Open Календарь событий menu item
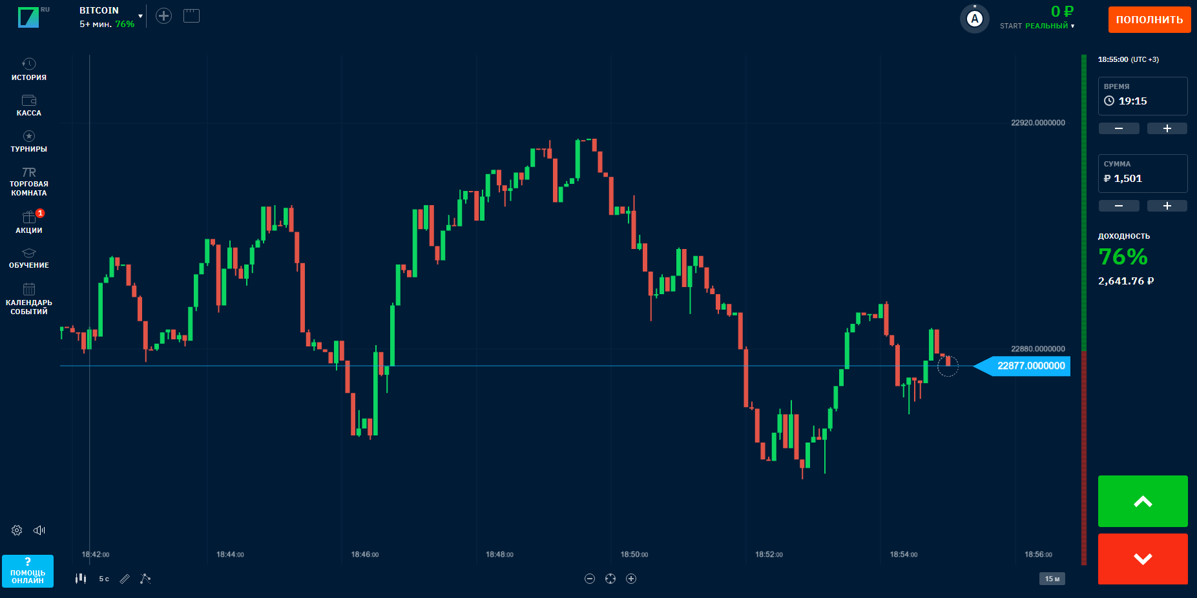The height and width of the screenshot is (598, 1197). click(x=29, y=299)
